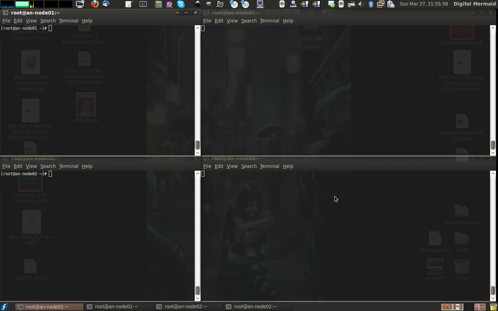
Task: Open Search menu in the upper-right node01 terminal
Action: [249, 21]
